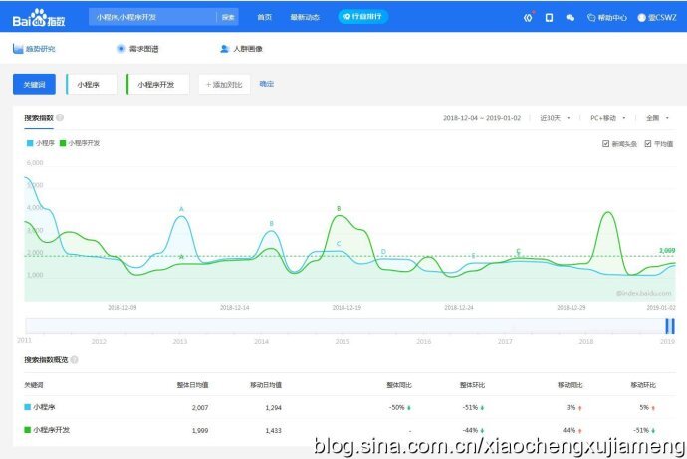Expand the 近30天 time range dropdown
Screen dimensions: 687x459
(x=555, y=118)
